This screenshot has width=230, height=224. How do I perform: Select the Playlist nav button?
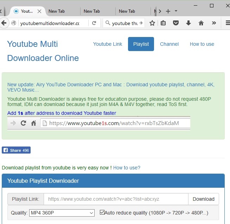click(141, 44)
